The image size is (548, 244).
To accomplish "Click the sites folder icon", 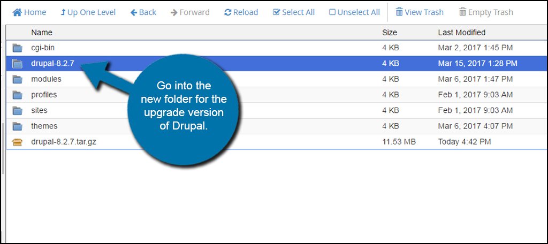I will tap(17, 110).
